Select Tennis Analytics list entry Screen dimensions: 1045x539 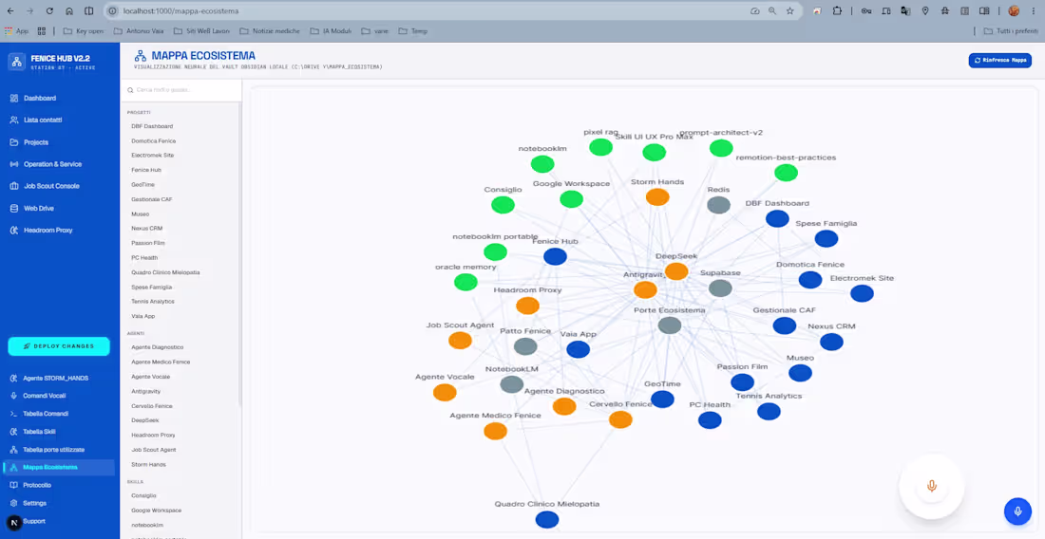point(153,302)
